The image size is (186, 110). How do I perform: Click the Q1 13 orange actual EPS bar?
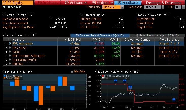click(41, 96)
